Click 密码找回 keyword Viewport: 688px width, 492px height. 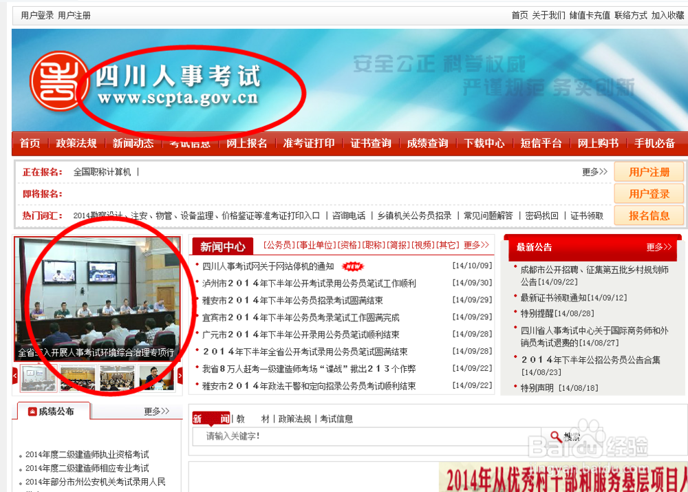coord(542,215)
